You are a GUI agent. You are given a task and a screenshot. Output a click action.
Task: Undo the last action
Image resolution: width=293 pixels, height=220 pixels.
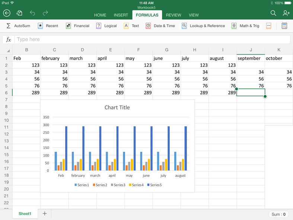click(x=32, y=13)
